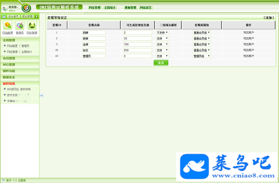Click the 网址管理 round icon
Image resolution: width=279 pixels, height=183 pixels.
[32, 25]
